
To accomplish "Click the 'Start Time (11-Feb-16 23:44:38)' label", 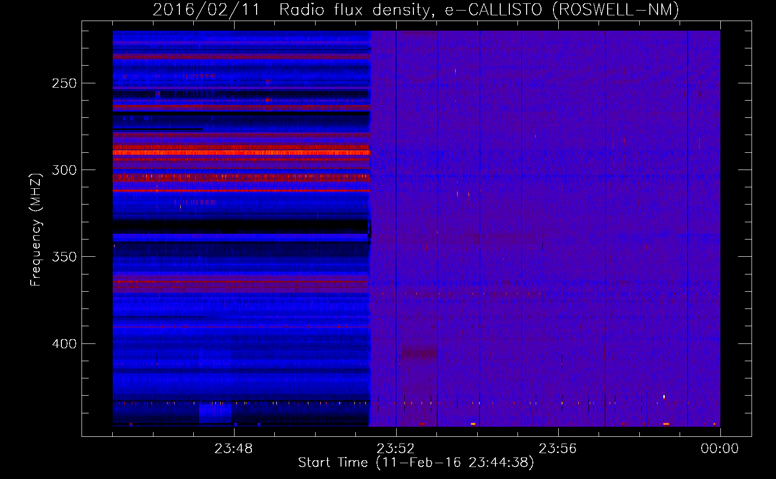I will click(416, 463).
